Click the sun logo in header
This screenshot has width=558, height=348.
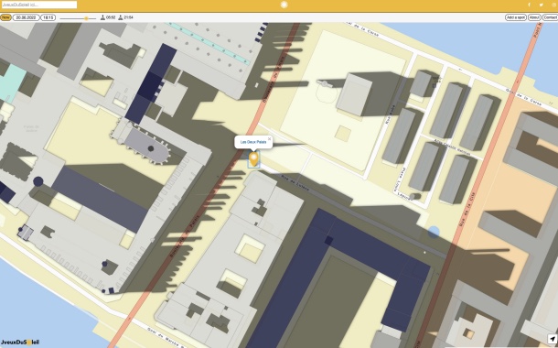[x=284, y=5]
